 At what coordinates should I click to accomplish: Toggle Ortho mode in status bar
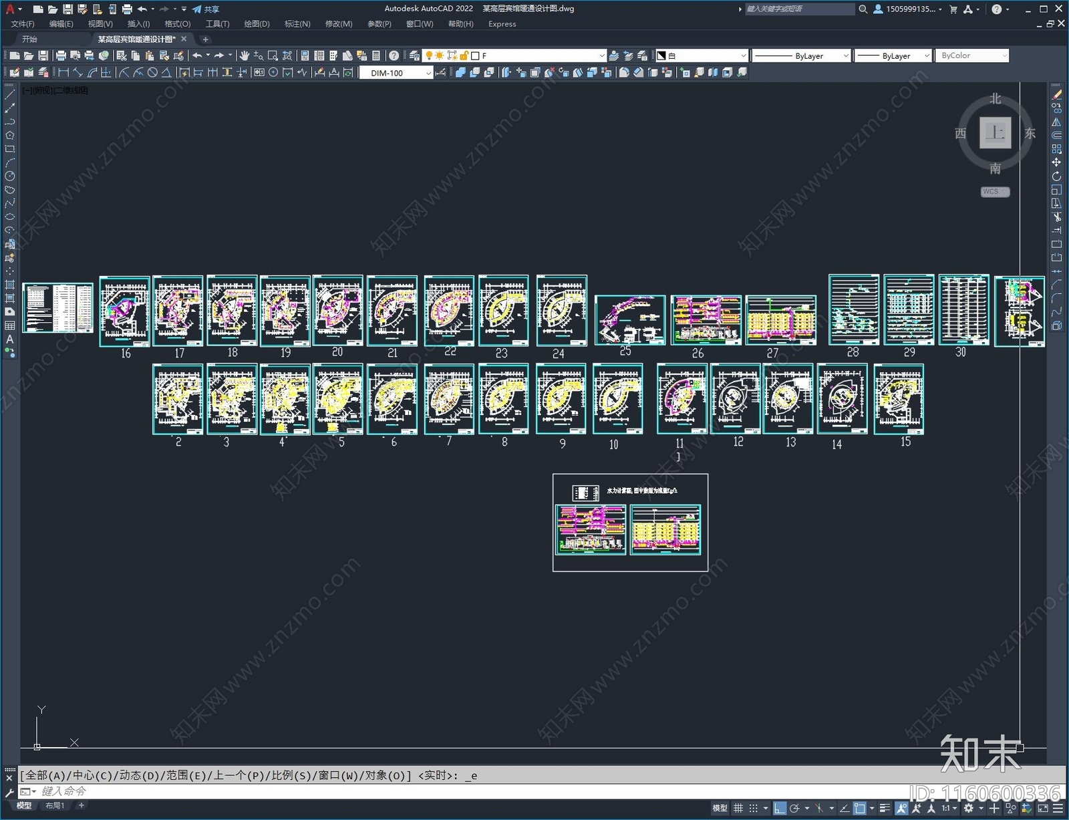[x=779, y=808]
